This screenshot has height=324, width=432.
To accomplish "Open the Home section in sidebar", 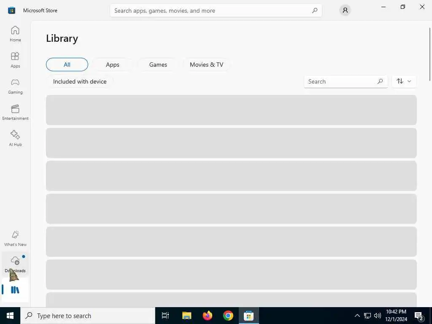I will (15, 34).
